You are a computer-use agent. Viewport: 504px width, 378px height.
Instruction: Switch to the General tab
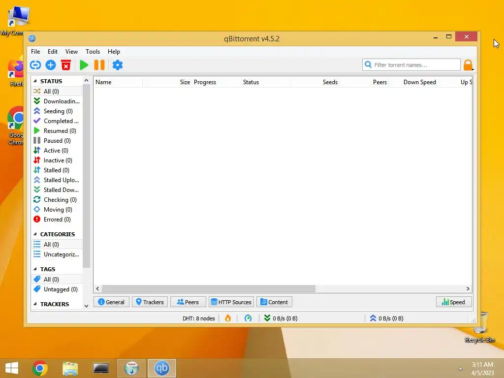[111, 302]
